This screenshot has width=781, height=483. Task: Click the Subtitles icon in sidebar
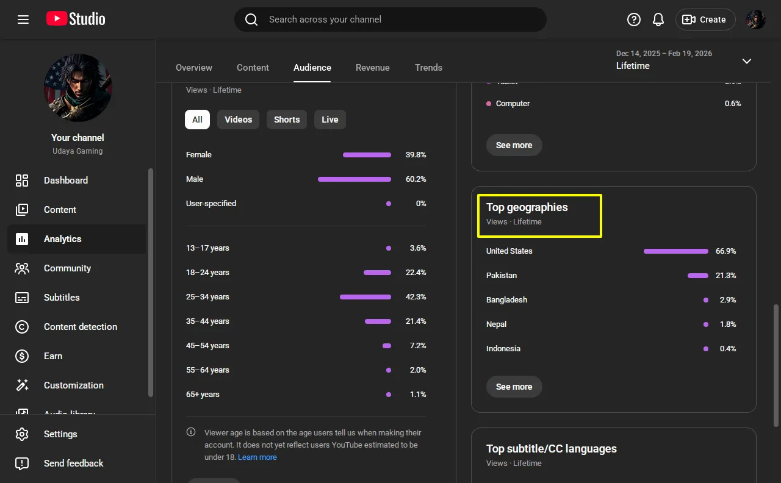[x=22, y=298]
